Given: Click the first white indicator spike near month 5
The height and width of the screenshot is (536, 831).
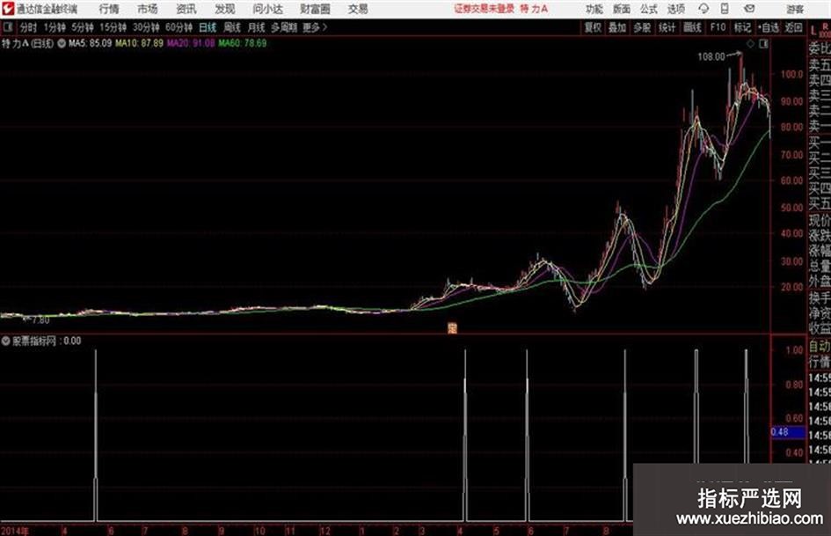Looking at the screenshot, I should pyautogui.click(x=96, y=435).
